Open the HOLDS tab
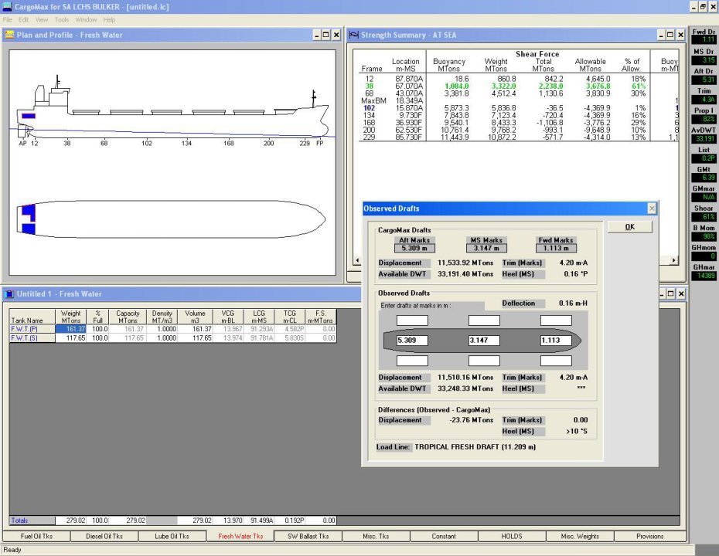This screenshot has width=719, height=556. (512, 536)
